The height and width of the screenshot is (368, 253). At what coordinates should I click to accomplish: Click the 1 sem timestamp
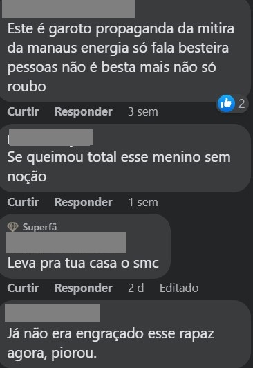(x=143, y=202)
